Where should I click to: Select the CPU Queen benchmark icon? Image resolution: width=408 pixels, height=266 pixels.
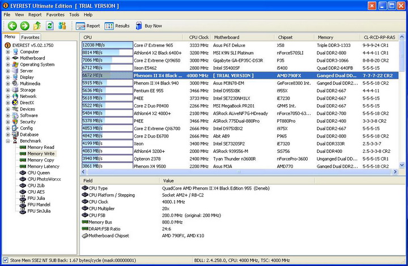coord(23,173)
